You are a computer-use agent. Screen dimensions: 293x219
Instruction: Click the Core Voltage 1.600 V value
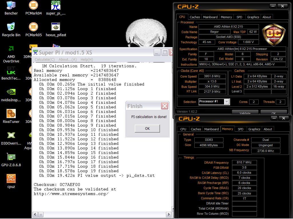pos(248,42)
